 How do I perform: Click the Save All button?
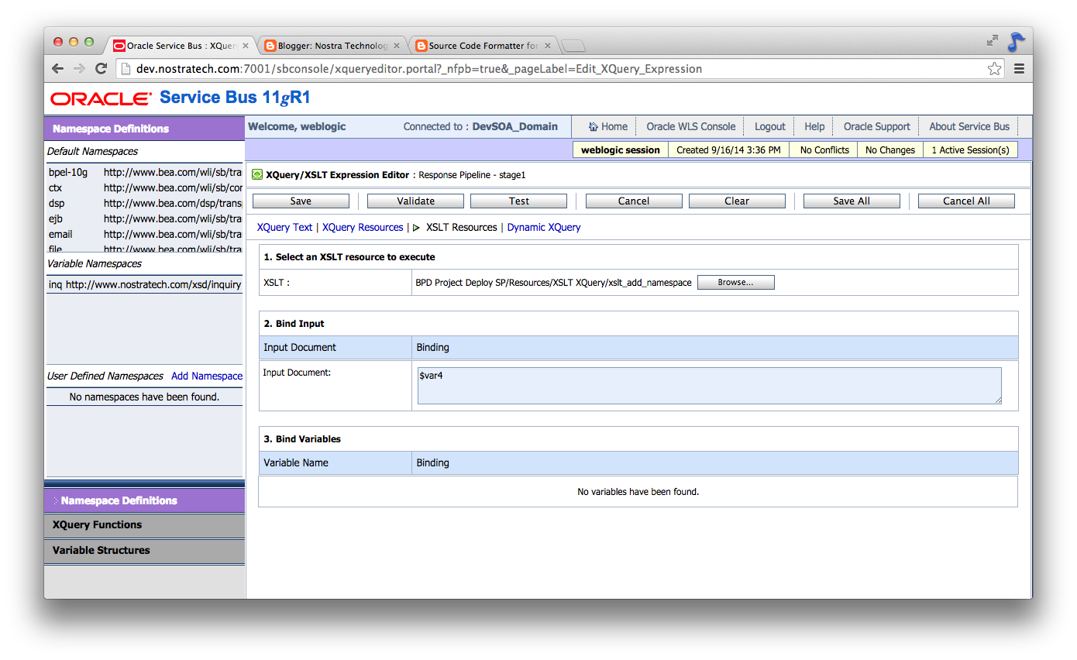852,201
